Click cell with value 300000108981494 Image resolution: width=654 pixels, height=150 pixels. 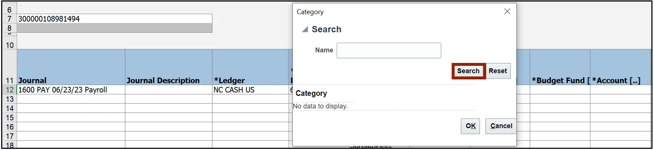[x=114, y=19]
